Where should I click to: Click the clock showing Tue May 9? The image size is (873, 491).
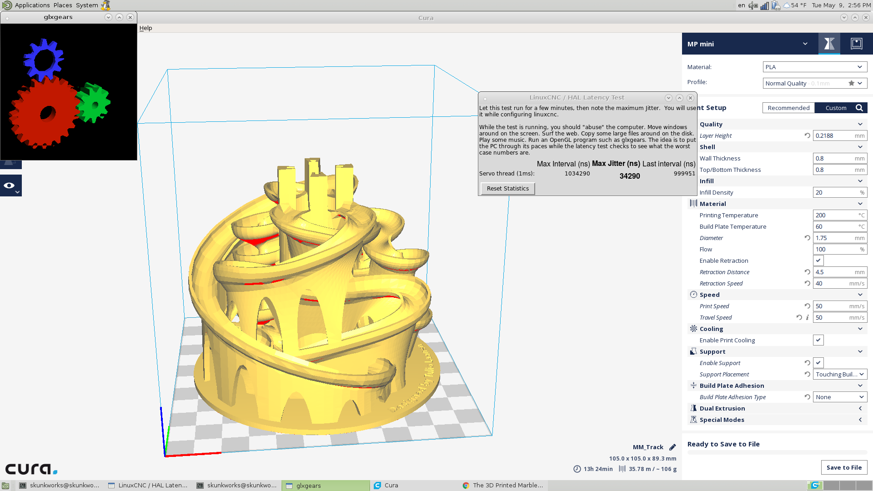pyautogui.click(x=841, y=5)
